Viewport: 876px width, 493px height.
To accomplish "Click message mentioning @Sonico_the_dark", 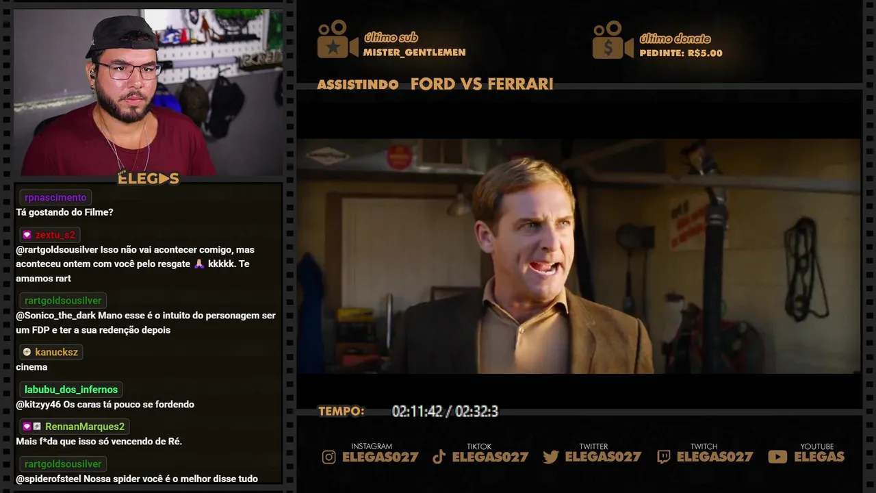I will tap(146, 323).
